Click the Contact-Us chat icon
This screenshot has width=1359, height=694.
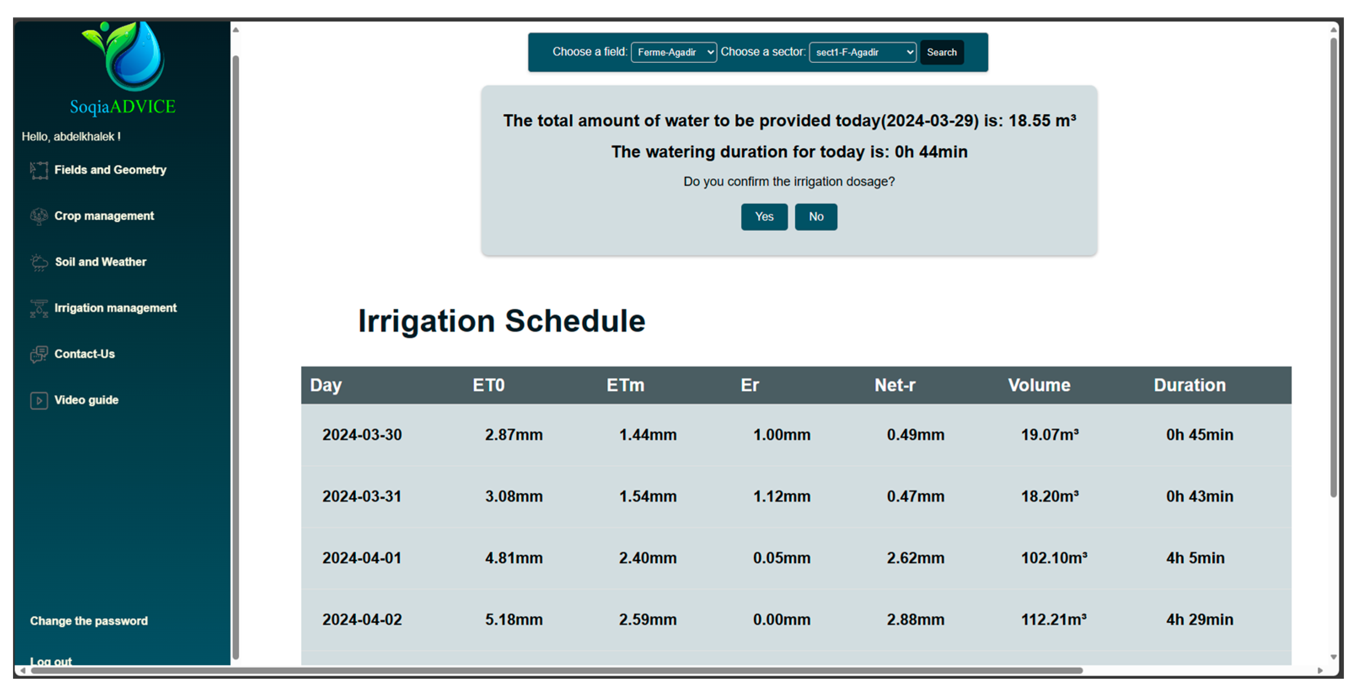[38, 354]
